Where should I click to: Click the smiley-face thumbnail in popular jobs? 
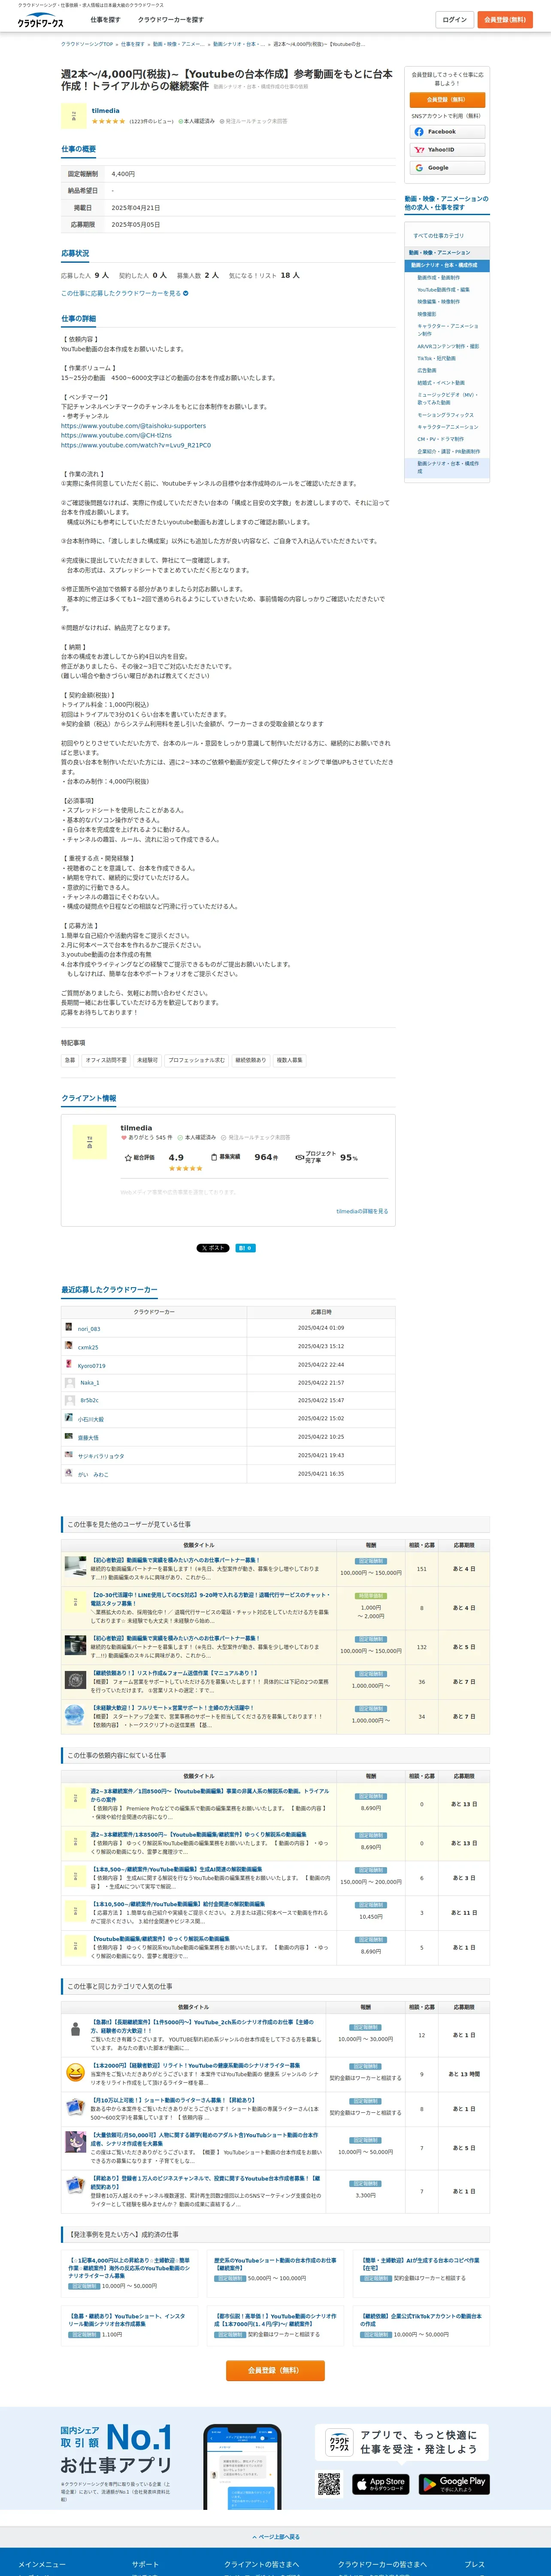tap(75, 2073)
